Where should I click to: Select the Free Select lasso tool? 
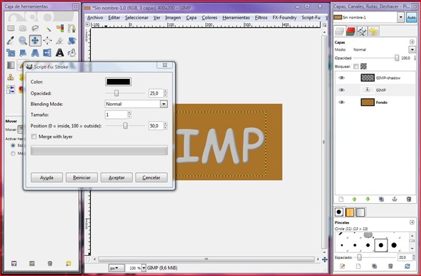35,28
